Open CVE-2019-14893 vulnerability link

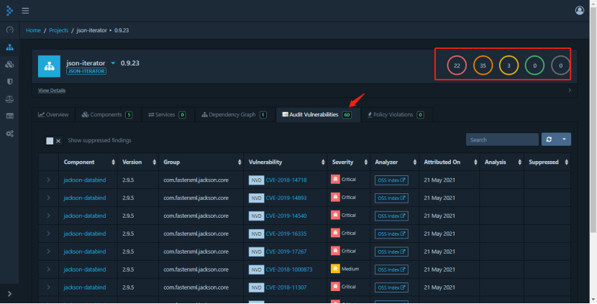pos(286,198)
